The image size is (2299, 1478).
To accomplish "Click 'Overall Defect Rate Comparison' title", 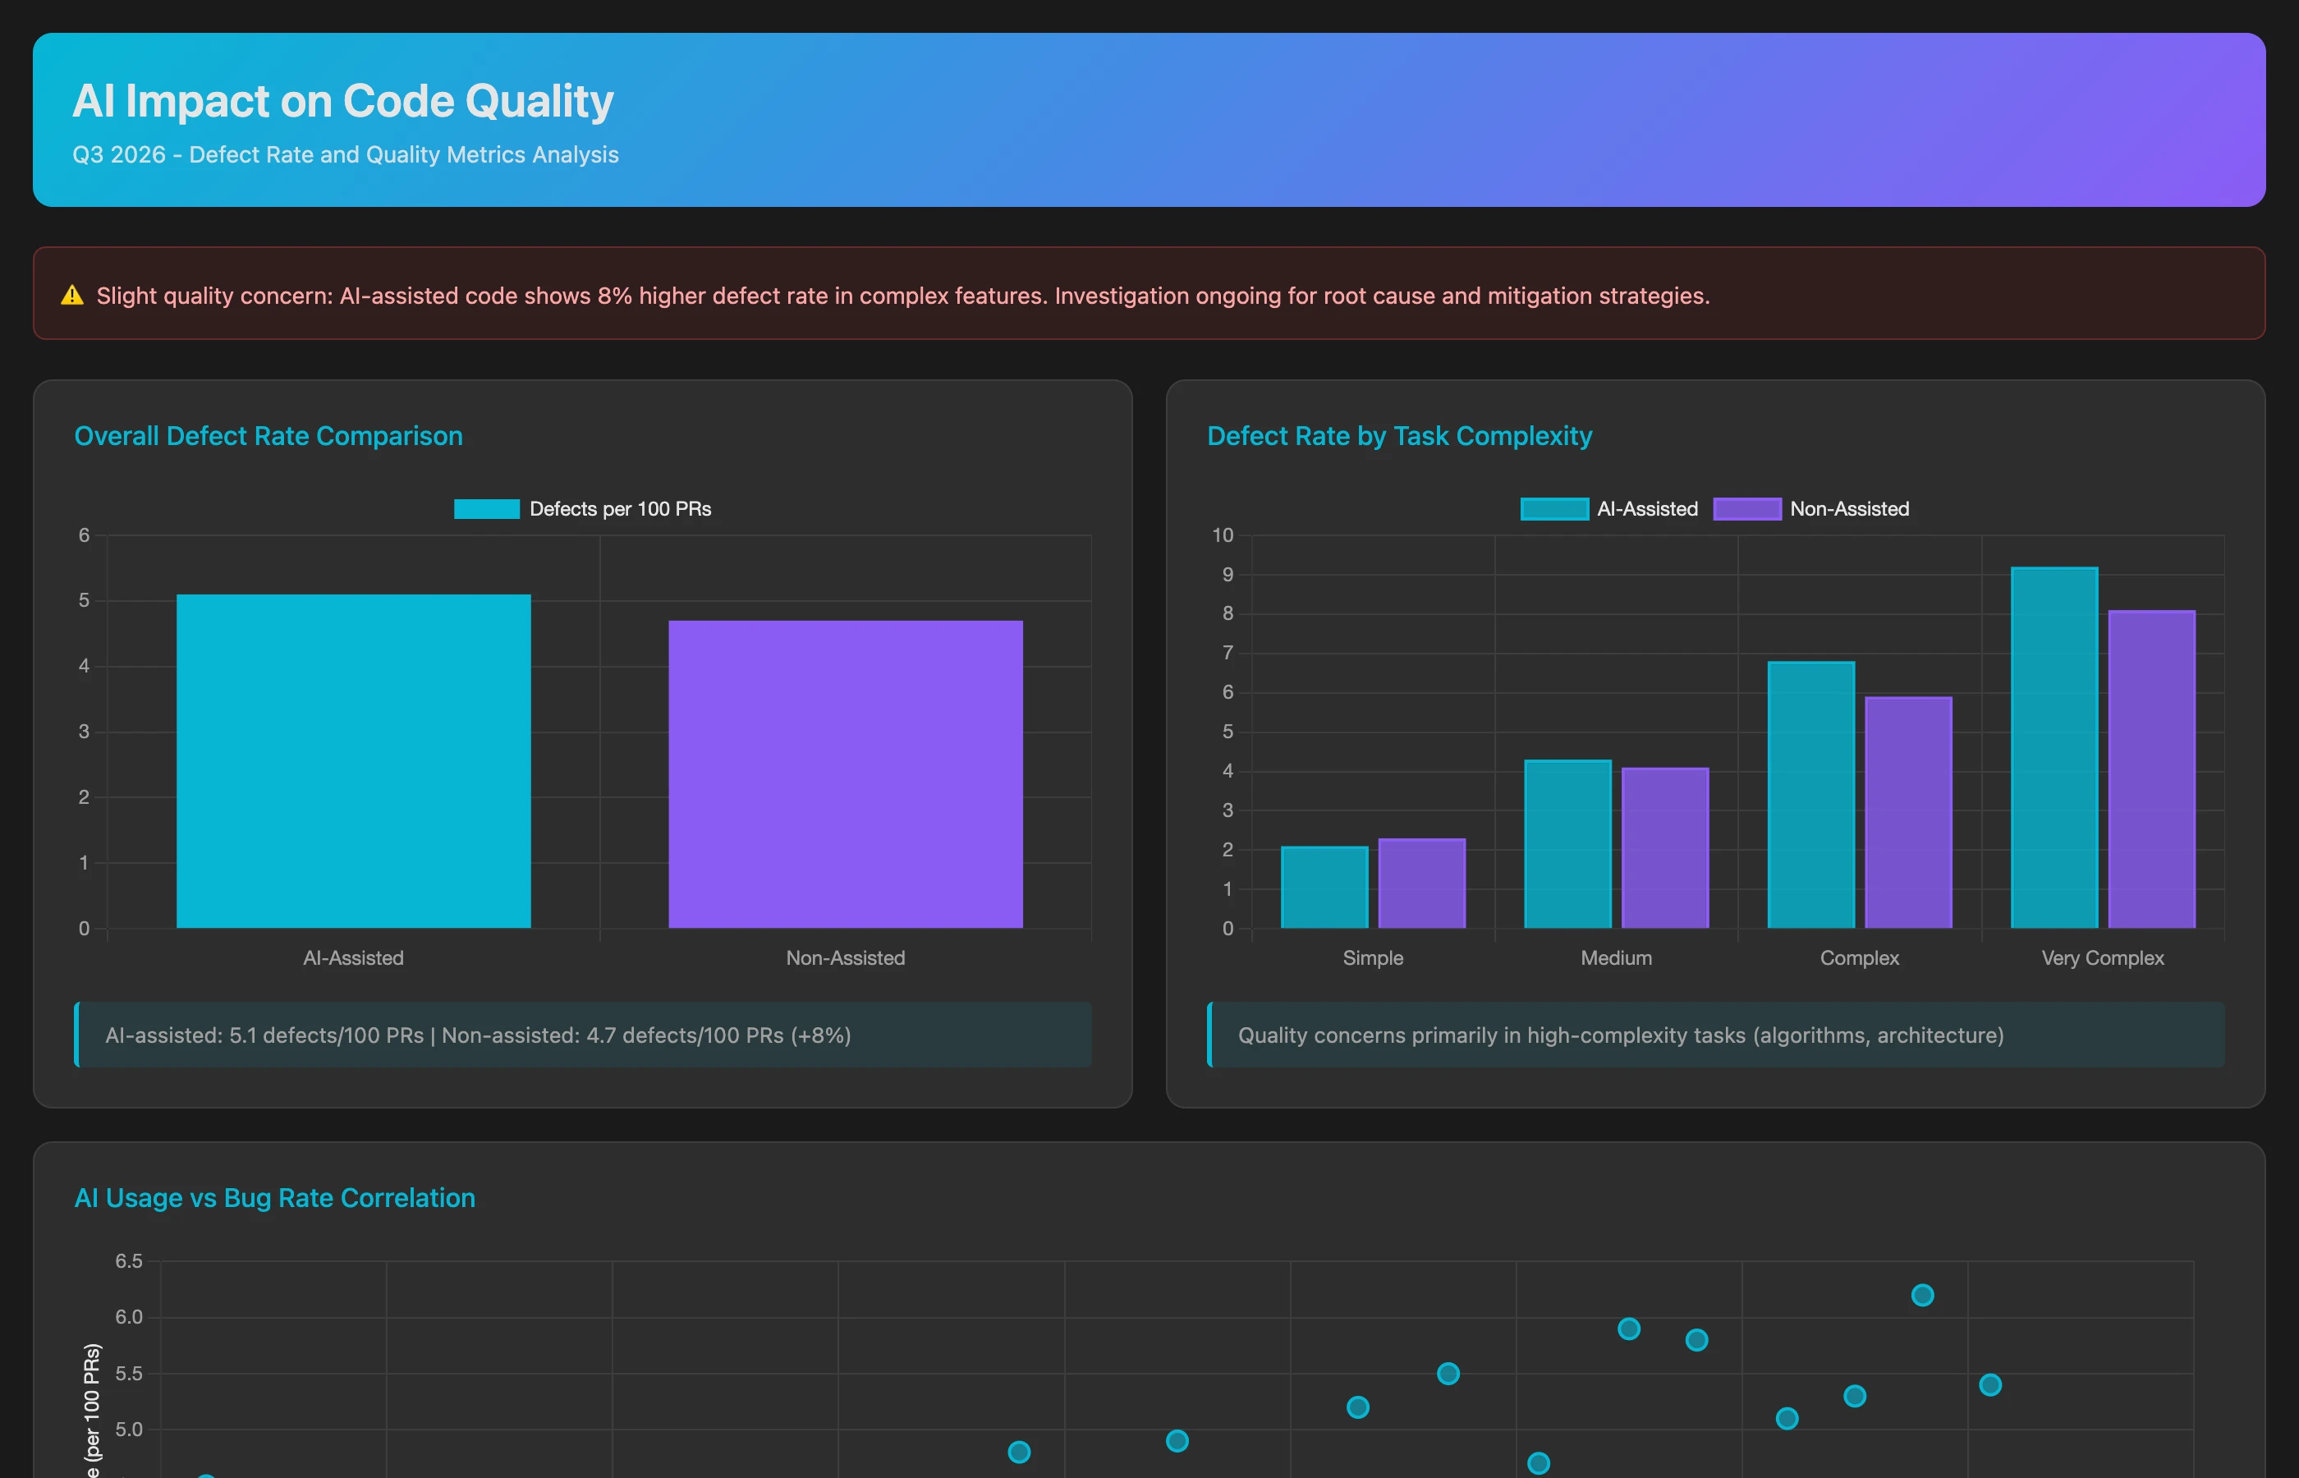I will [268, 436].
